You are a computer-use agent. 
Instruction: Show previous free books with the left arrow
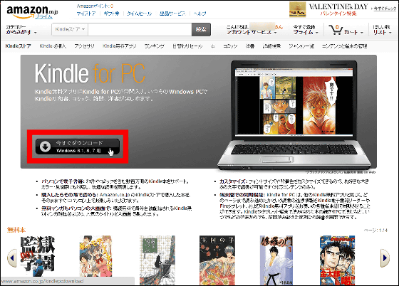coord(12,258)
